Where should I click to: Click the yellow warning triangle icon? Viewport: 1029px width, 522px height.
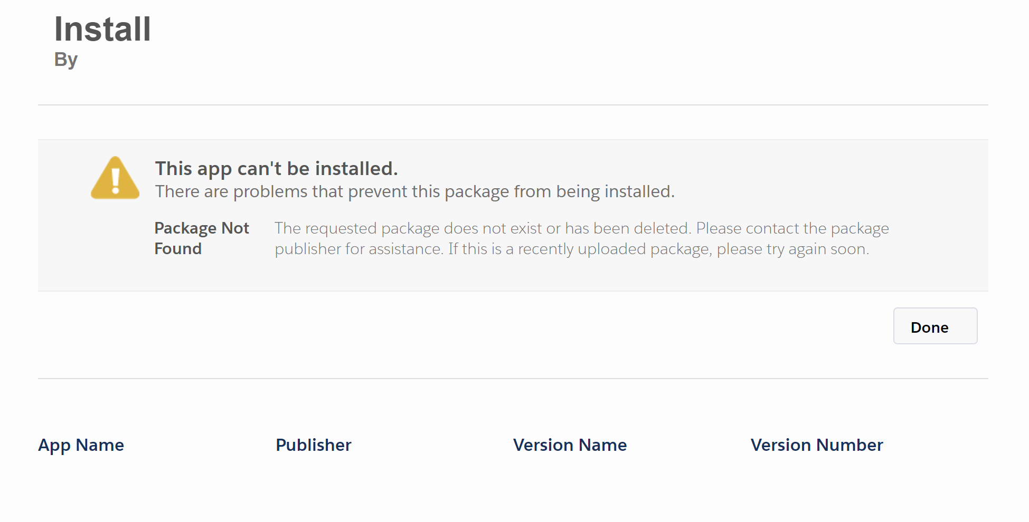(x=115, y=178)
